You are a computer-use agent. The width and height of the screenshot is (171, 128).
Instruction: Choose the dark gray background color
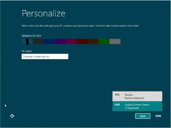[x=38, y=42]
